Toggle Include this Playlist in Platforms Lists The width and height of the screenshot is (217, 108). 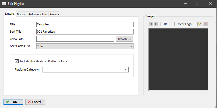[17, 61]
